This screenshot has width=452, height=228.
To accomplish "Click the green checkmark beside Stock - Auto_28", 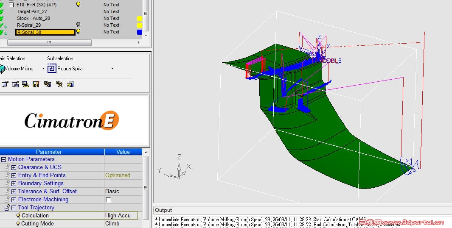I will coord(2,18).
